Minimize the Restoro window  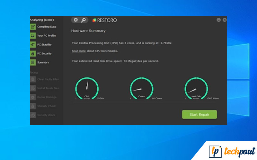pos(218,20)
